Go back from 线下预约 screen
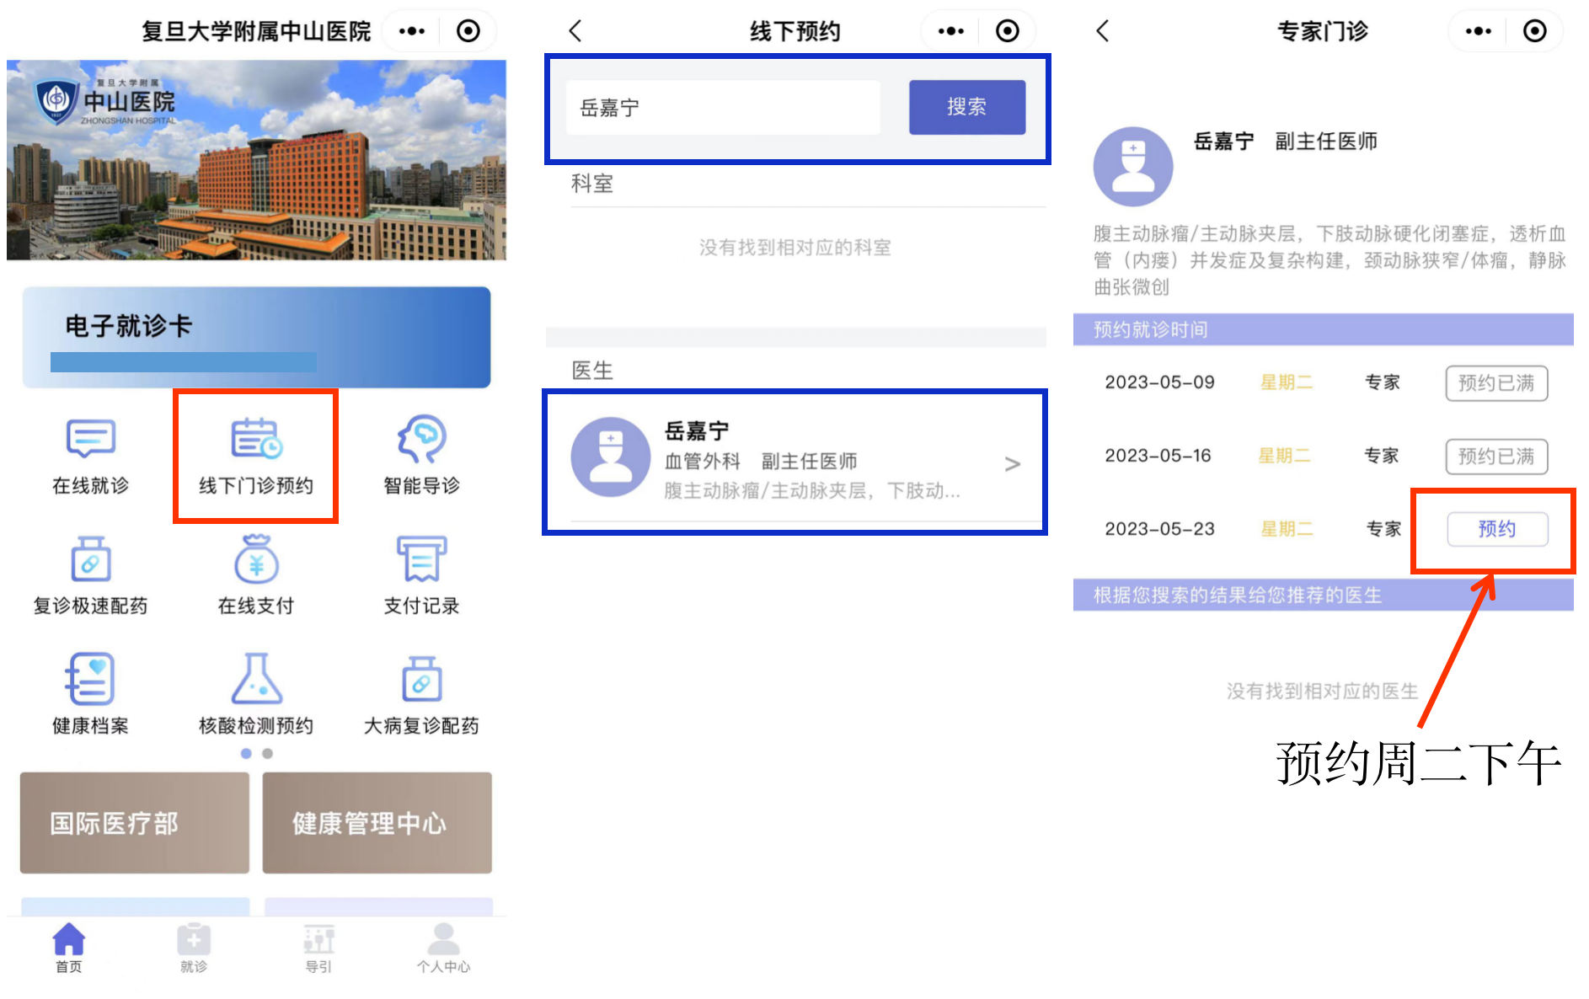Viewport: 1589px width, 999px height. pyautogui.click(x=575, y=31)
